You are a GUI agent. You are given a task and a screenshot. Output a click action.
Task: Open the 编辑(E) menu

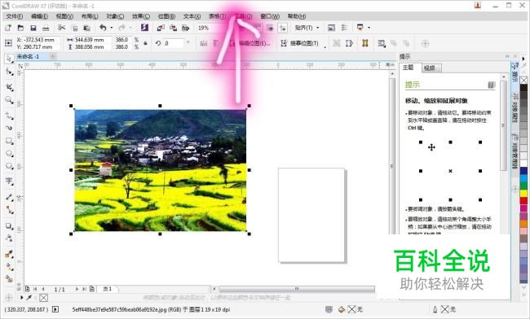pos(40,16)
